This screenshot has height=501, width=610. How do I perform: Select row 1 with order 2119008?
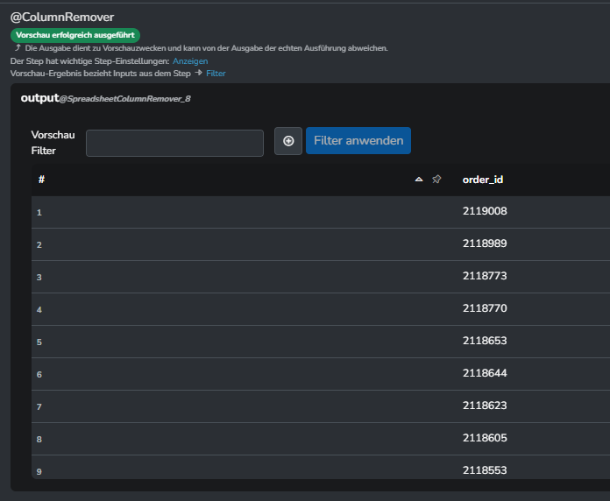321,212
